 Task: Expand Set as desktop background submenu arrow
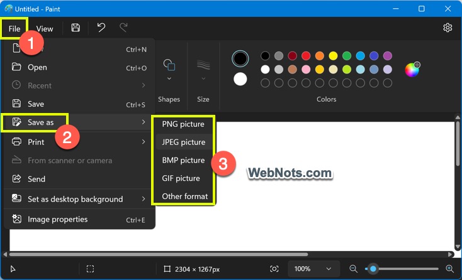tap(144, 199)
